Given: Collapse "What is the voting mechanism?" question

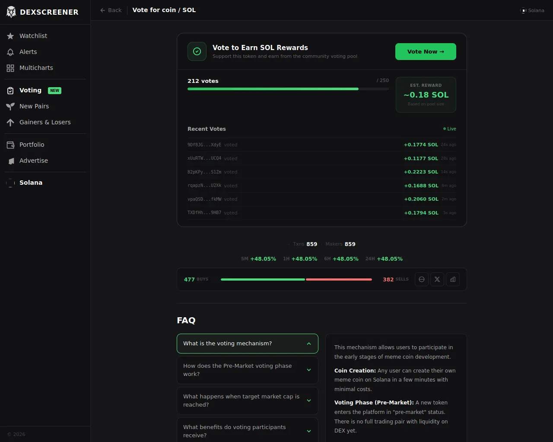Looking at the screenshot, I should point(247,344).
